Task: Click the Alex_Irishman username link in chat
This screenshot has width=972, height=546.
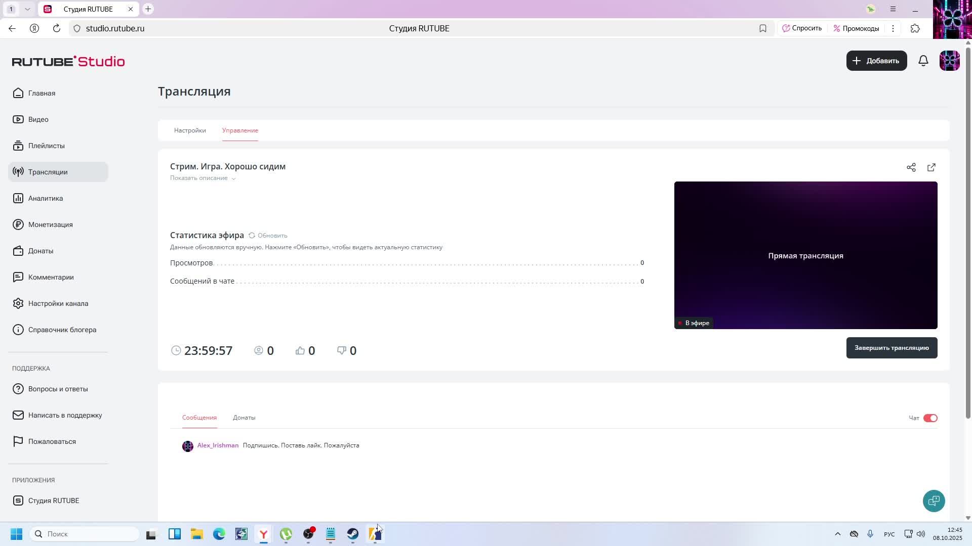Action: [x=218, y=445]
